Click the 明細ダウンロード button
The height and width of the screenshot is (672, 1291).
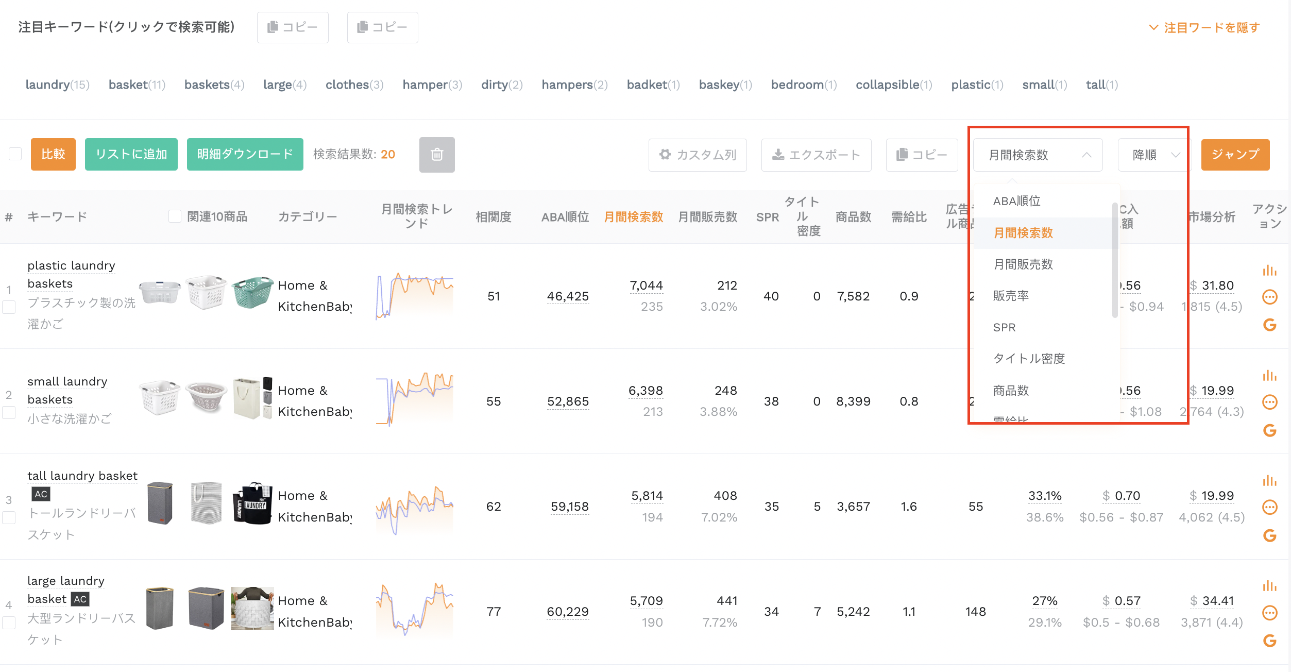245,154
